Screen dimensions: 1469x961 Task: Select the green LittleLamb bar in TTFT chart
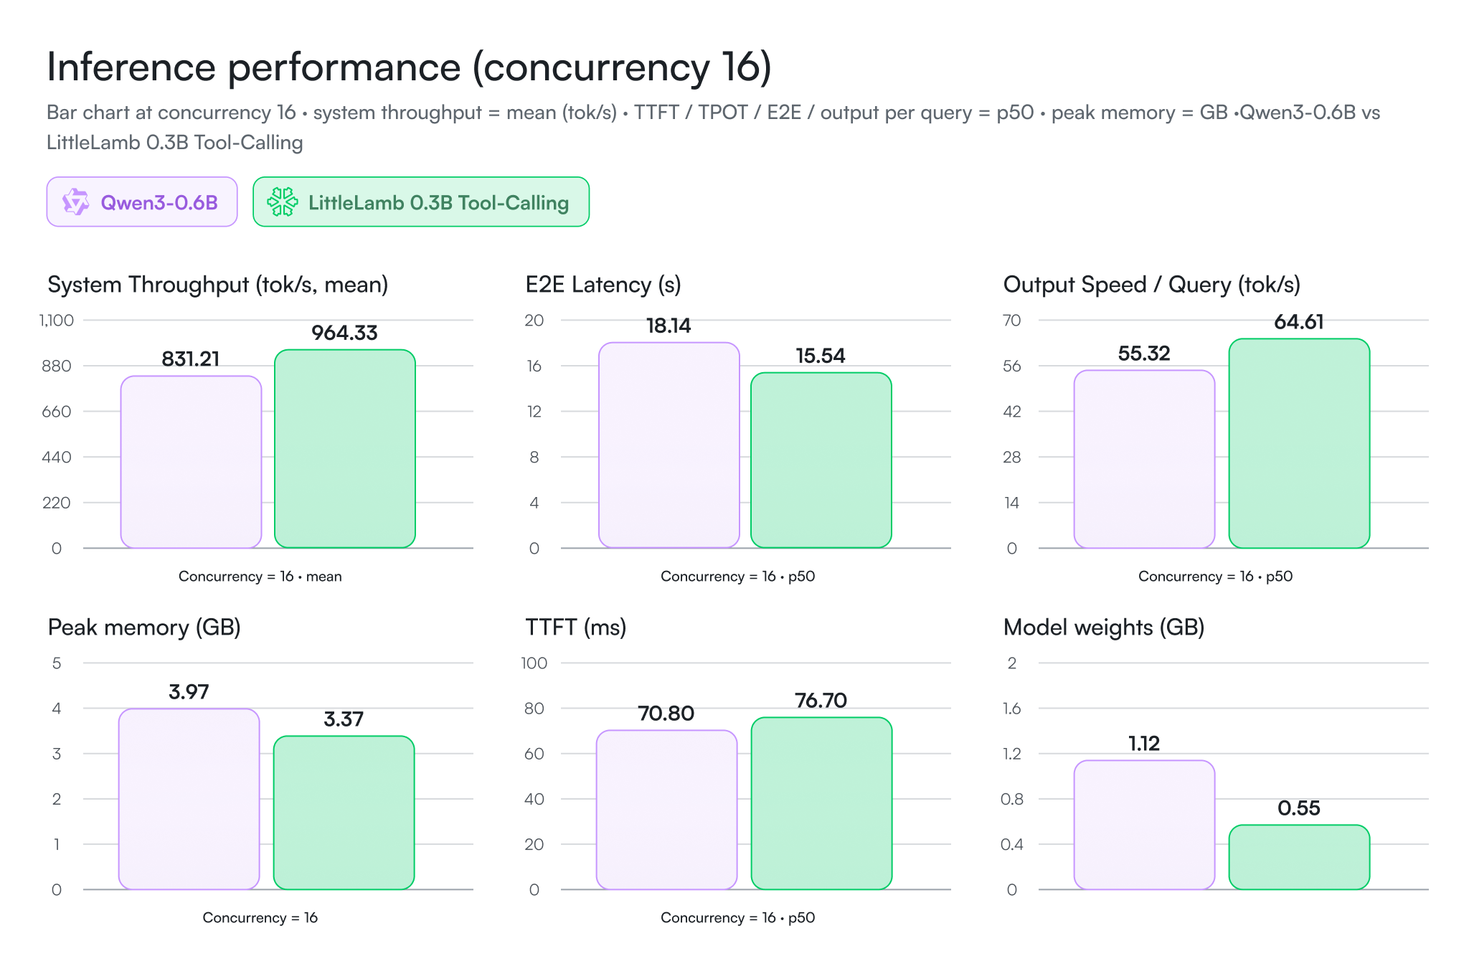click(822, 803)
